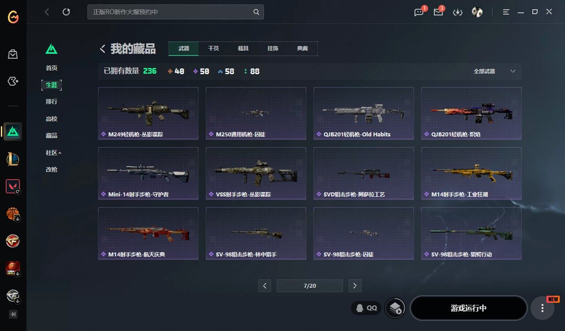565x331 pixels.
Task: Open the three-dot more options button
Action: (x=542, y=308)
